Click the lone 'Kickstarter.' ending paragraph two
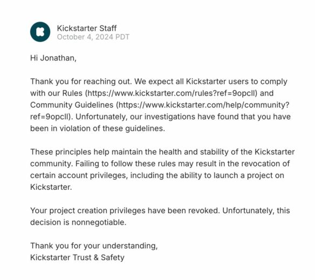Image resolution: width=315 pixels, height=280 pixels. coord(51,187)
